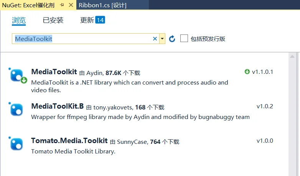The height and width of the screenshot is (176, 300).
Task: Pin the NuGet: Excel催化剂 tab
Action: [62, 5]
